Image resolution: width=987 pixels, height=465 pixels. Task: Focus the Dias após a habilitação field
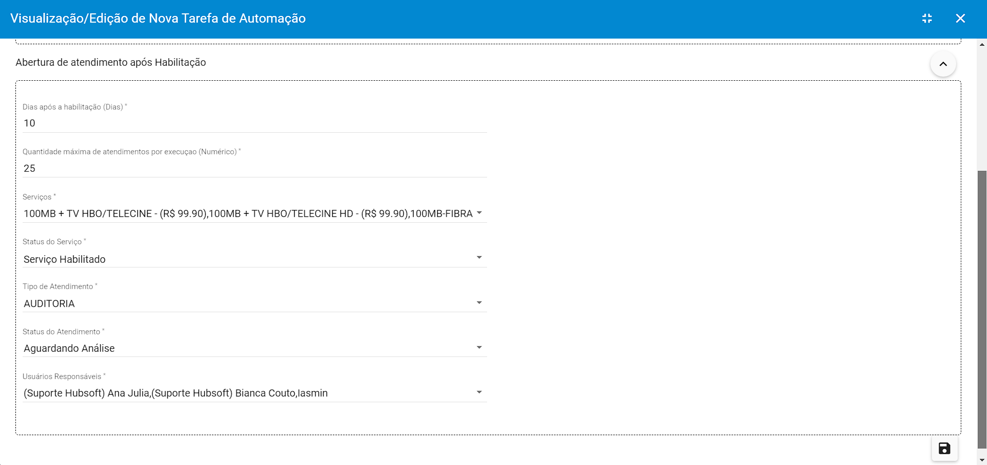(254, 123)
